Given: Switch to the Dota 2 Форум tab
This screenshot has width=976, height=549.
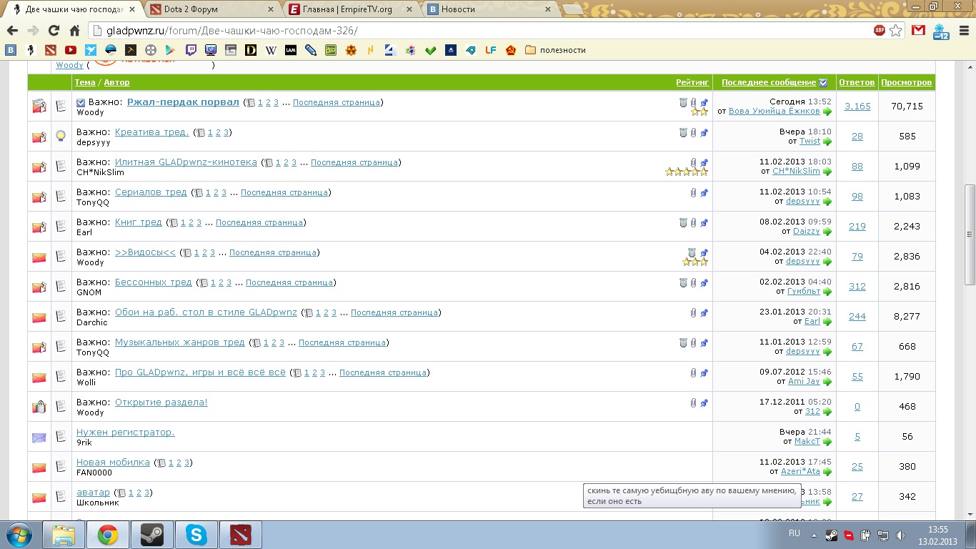Looking at the screenshot, I should pyautogui.click(x=207, y=9).
